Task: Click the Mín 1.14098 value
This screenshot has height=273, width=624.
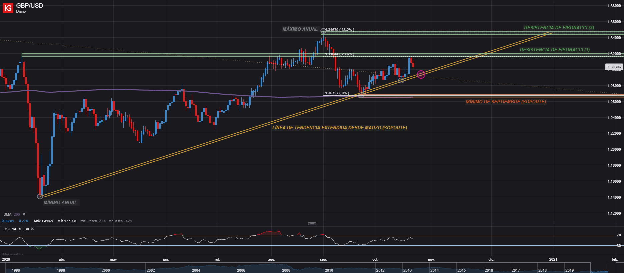Action: (x=67, y=221)
